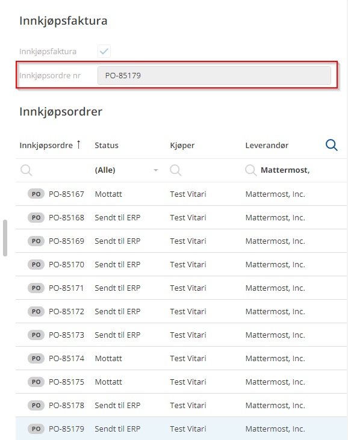Click the blue search icon beside Leverandør
This screenshot has width=348, height=440.
[x=331, y=145]
